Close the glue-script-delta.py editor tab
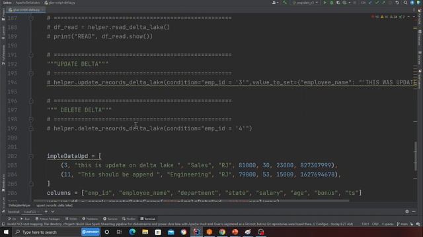 [x=43, y=10]
